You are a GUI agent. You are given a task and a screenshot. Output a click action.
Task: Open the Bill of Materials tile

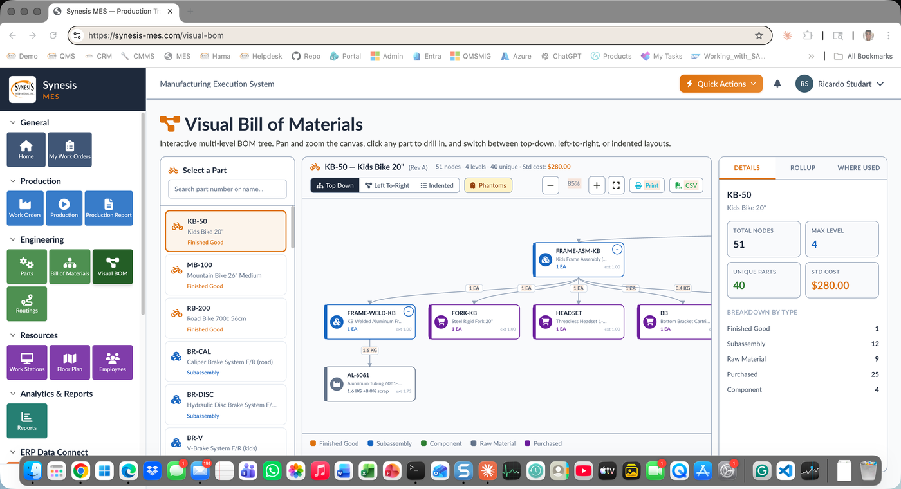click(x=70, y=266)
